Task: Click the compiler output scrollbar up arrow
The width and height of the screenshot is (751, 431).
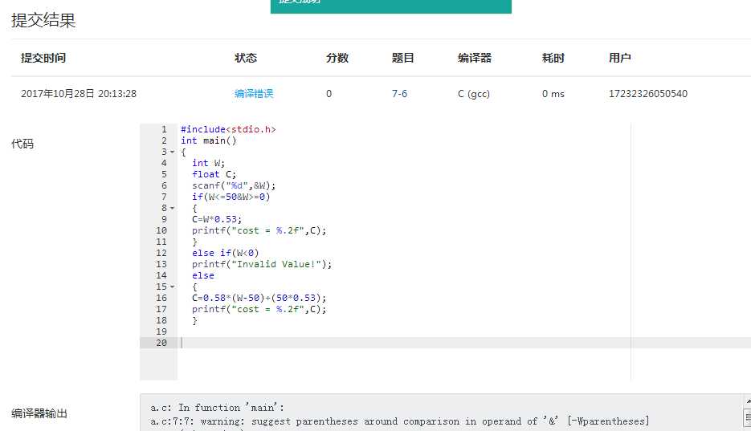Action: pyautogui.click(x=748, y=401)
